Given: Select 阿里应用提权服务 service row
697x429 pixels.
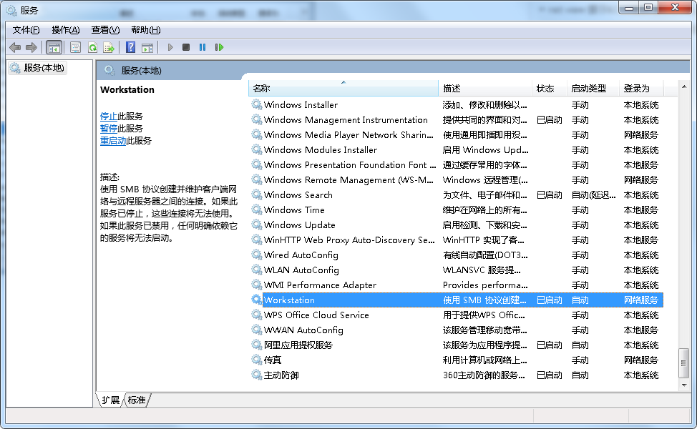Looking at the screenshot, I should click(x=298, y=345).
